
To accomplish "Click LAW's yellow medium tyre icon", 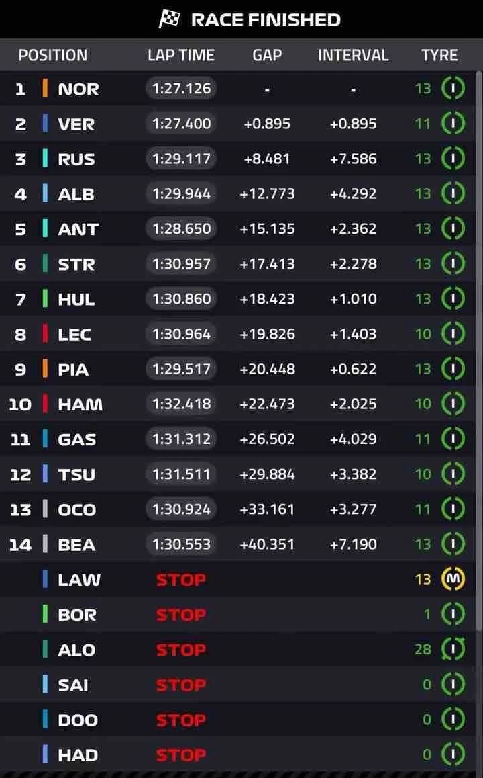I will 453,578.
